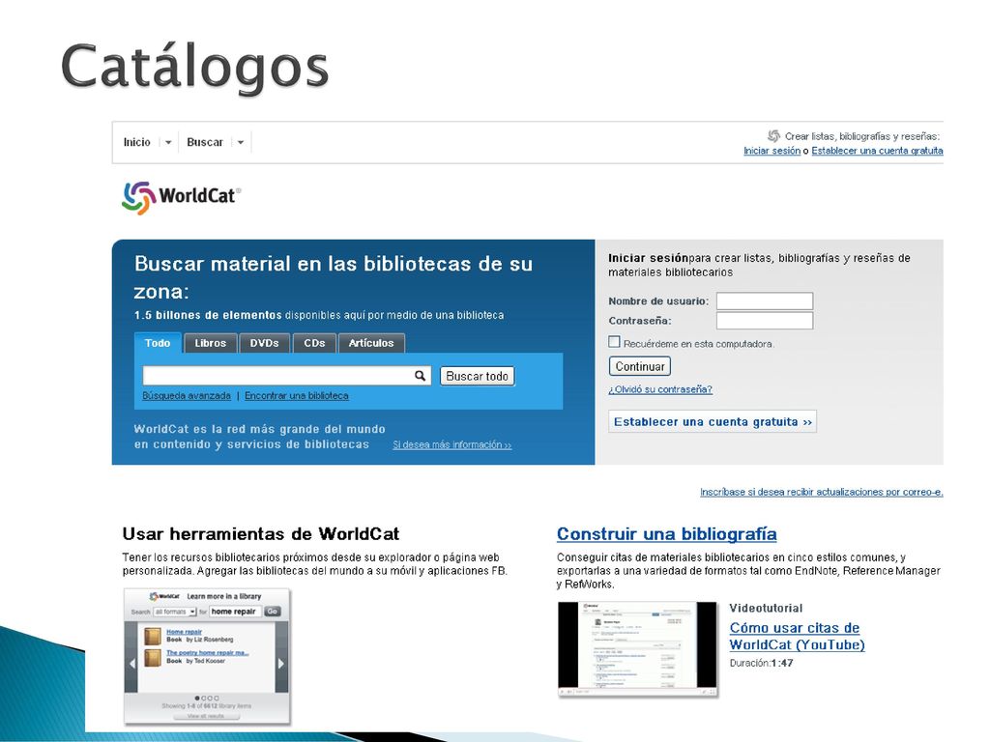Click the Buscar todo button

(478, 376)
